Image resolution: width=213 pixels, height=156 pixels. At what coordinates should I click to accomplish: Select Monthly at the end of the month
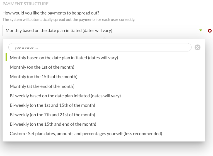click(x=42, y=86)
